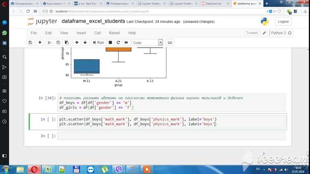Screen dimensions: 310x174
Task: Click volume speaker icon in tray
Action: pos(286,169)
